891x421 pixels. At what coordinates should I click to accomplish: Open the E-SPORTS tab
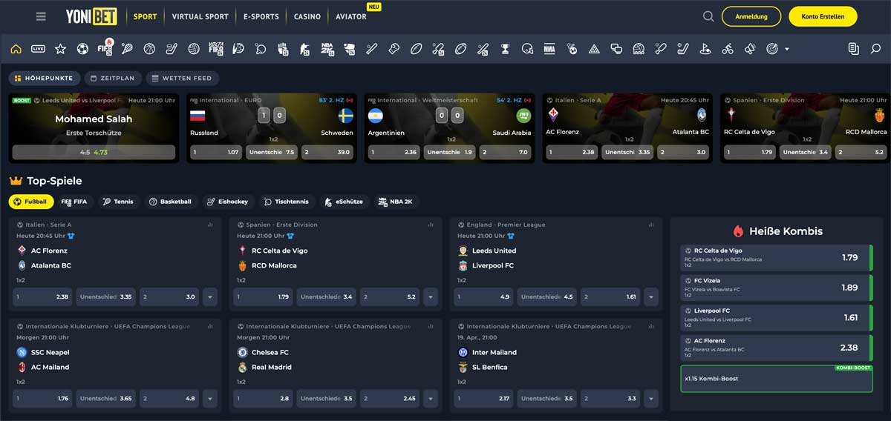(261, 16)
